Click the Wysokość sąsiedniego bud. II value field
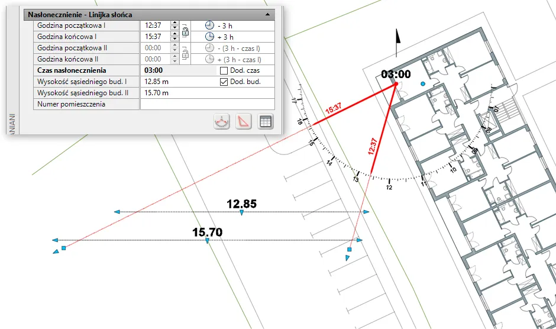Image resolution: width=556 pixels, height=329 pixels. 207,93
